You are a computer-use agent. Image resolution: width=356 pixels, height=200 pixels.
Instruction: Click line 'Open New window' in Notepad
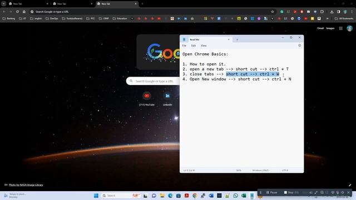pos(237,79)
